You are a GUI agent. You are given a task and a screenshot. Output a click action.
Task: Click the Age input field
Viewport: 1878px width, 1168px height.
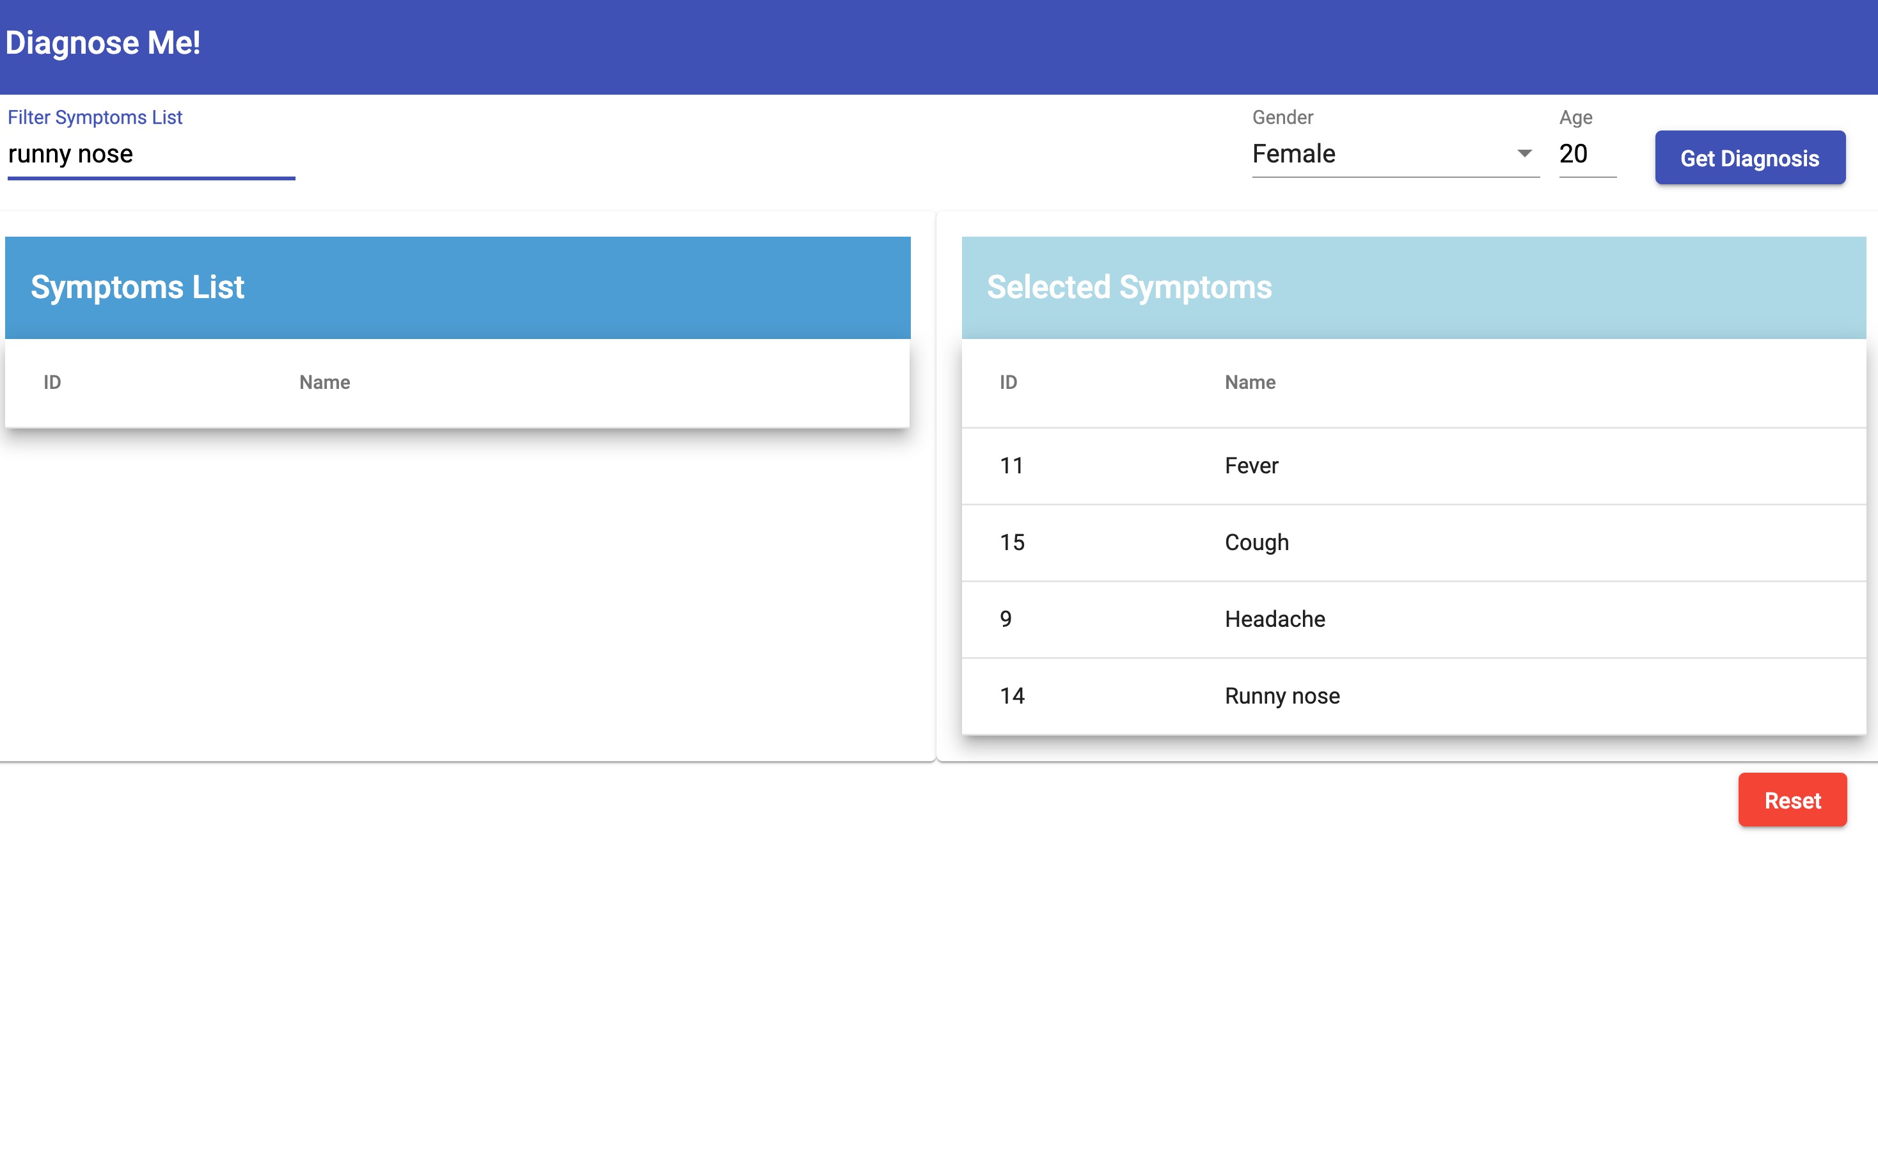coord(1586,154)
